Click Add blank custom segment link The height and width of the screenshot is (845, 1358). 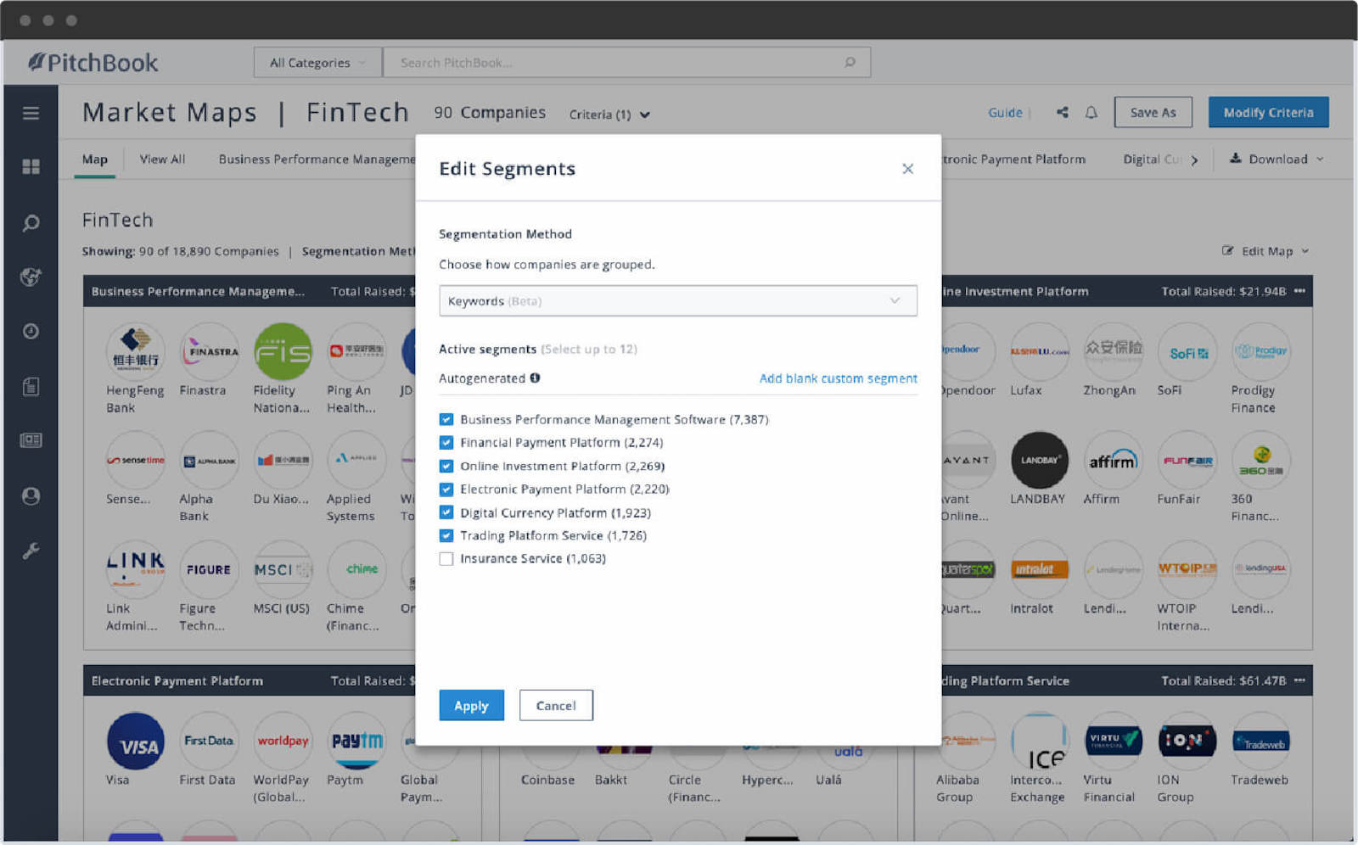838,378
